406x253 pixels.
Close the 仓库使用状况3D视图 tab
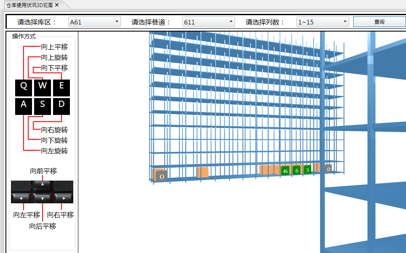point(57,5)
